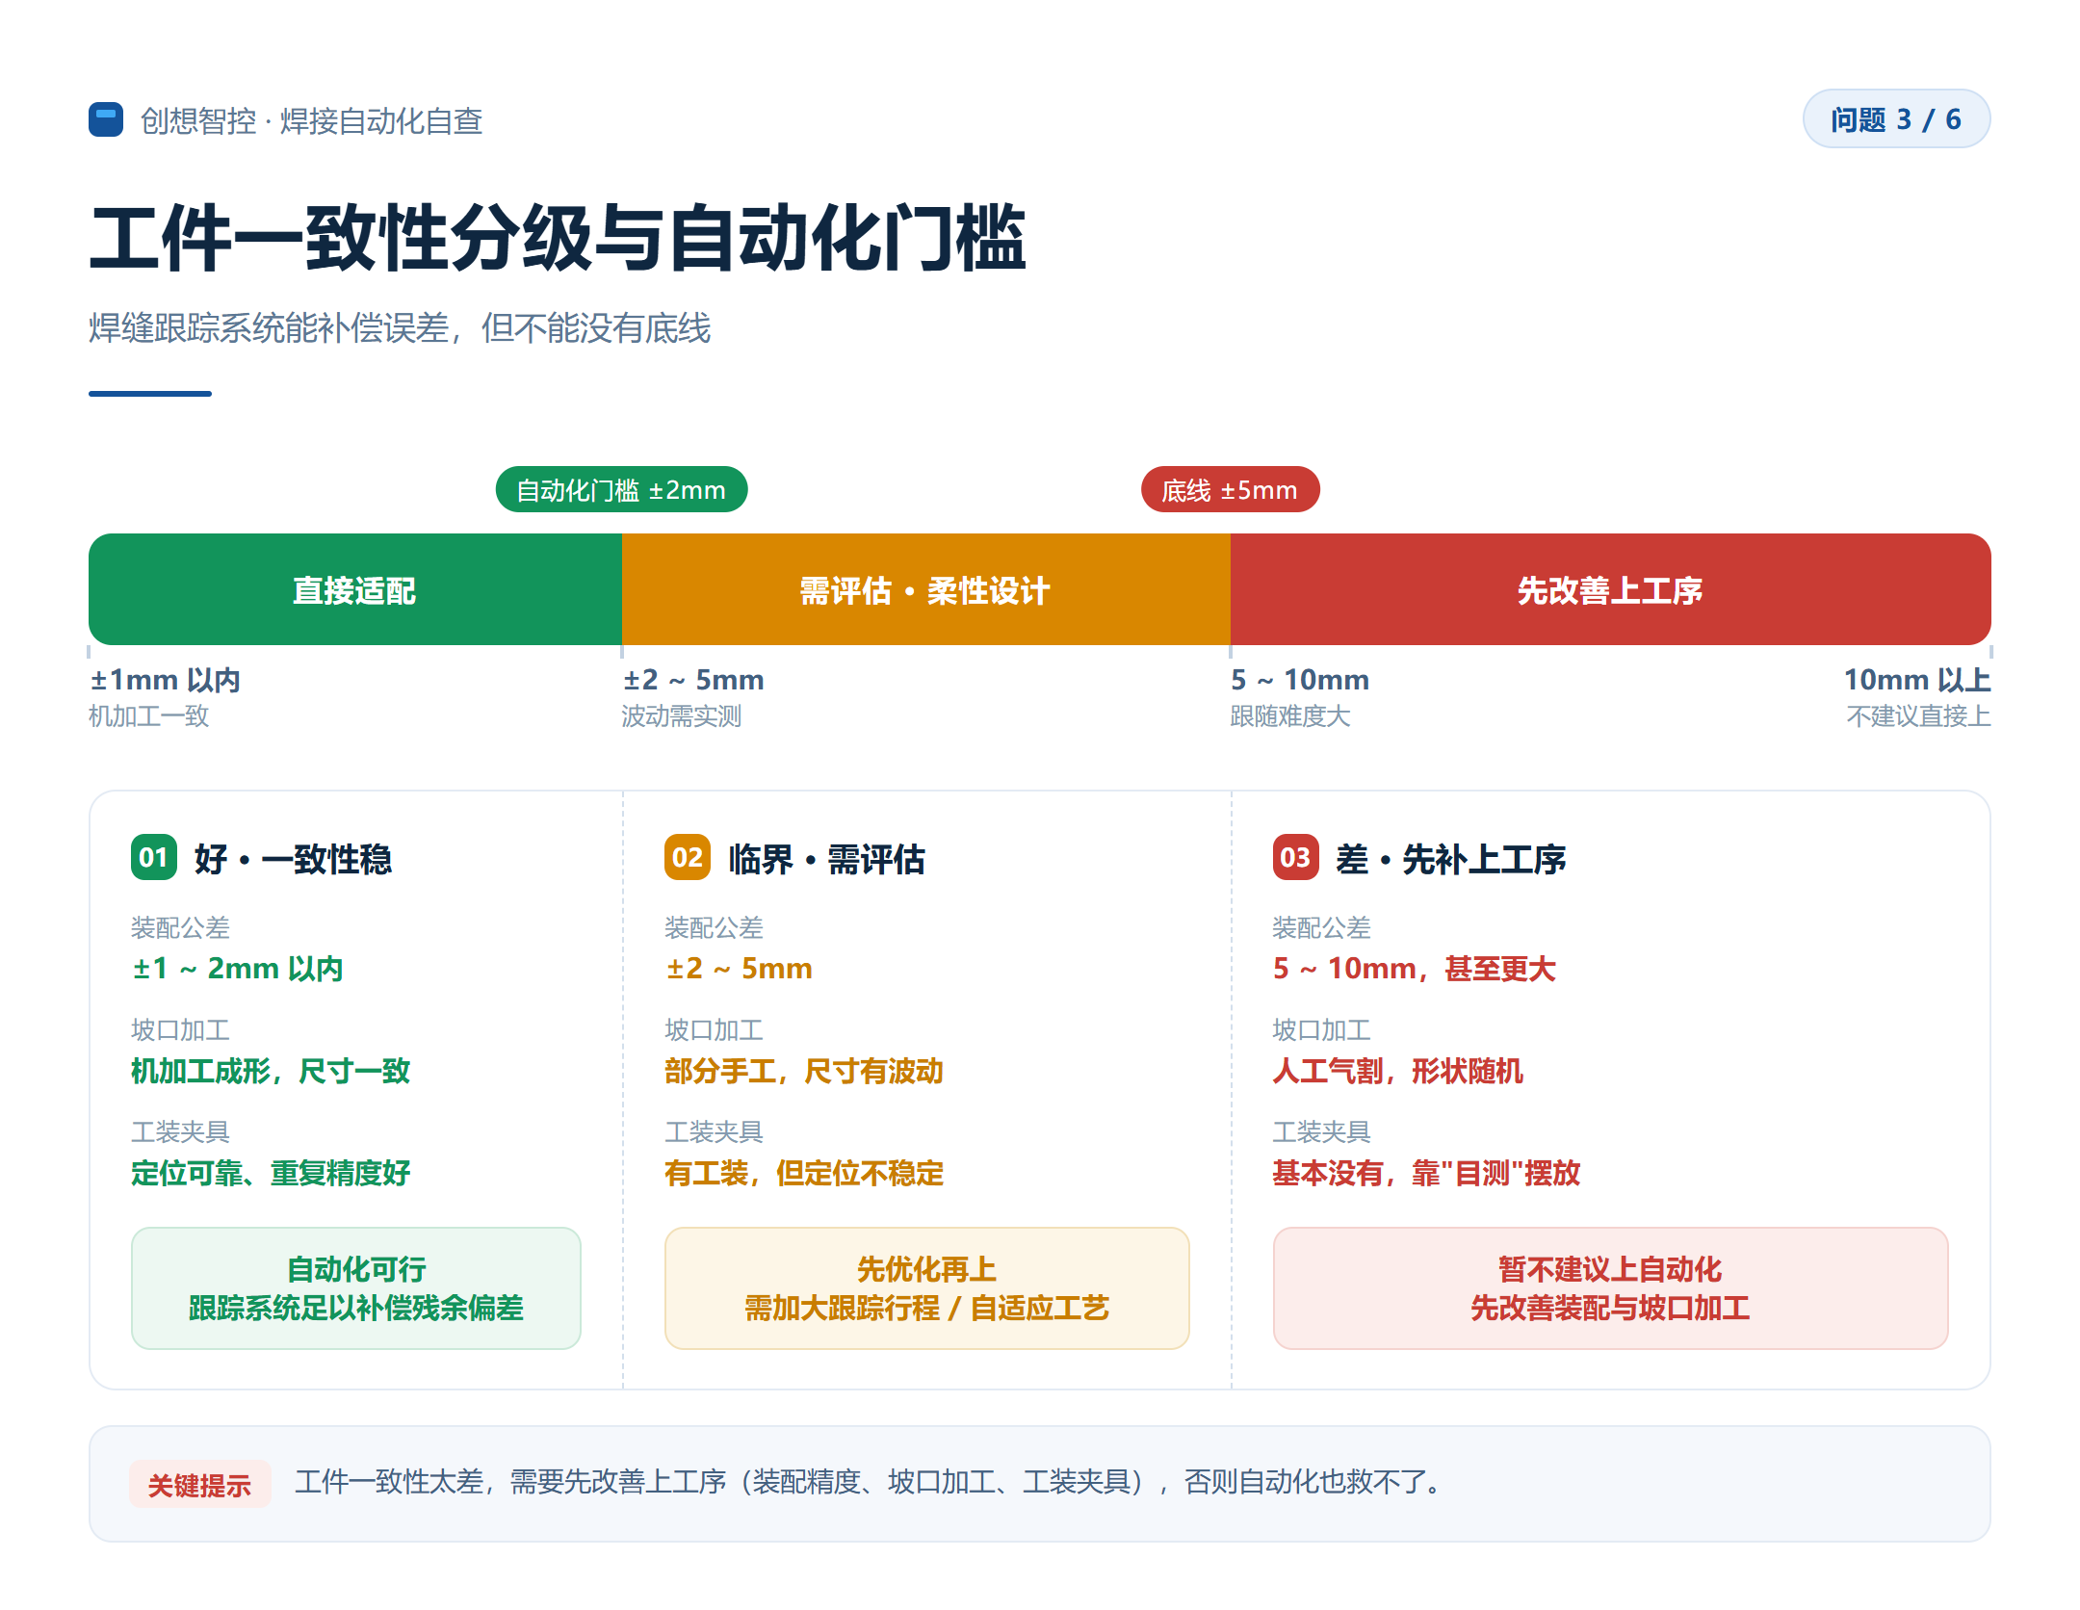Click the green 自动化门槛 ±2mm pill
Viewport: 2080px width, 1610px height.
(x=621, y=489)
